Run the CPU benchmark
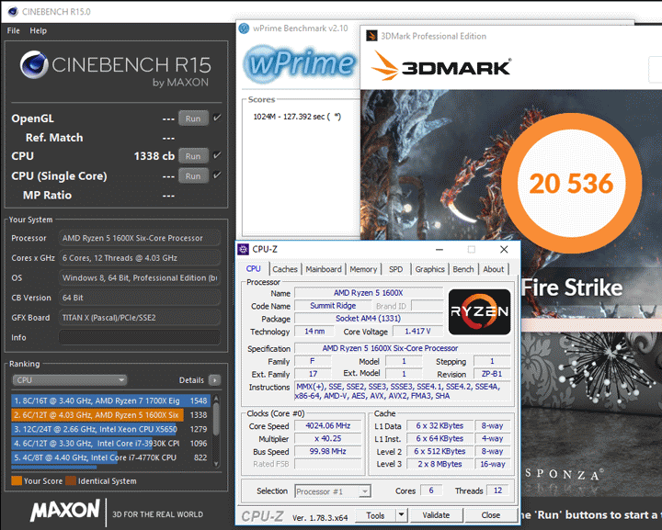 tap(193, 156)
